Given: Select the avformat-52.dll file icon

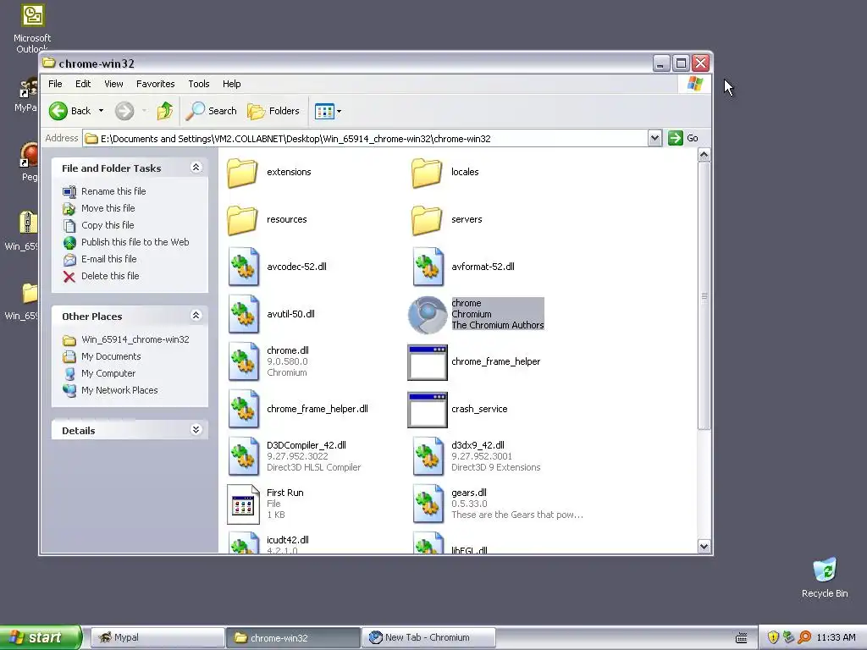Looking at the screenshot, I should coord(428,267).
